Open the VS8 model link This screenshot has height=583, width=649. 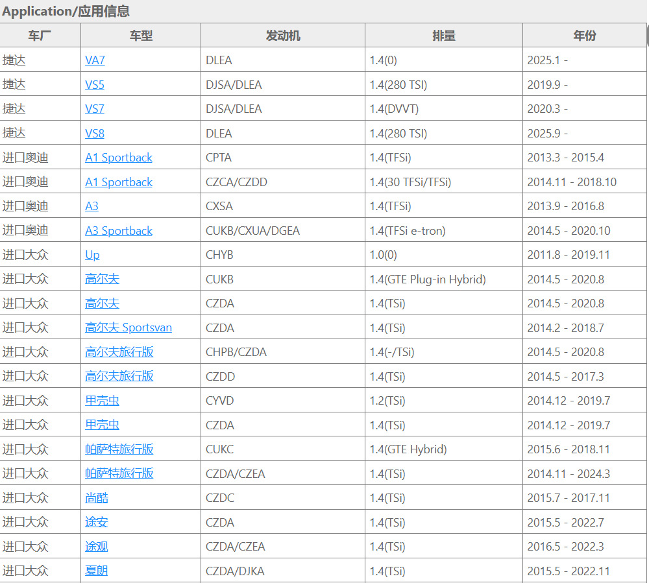click(94, 134)
